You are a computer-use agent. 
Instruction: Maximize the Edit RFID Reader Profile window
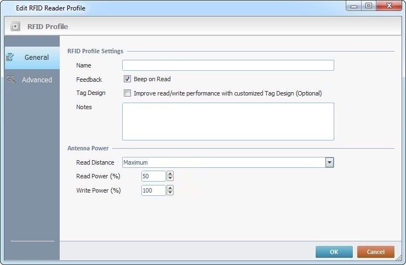coord(369,5)
